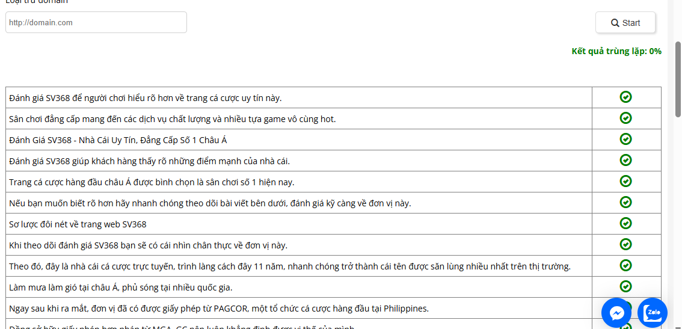682x329 pixels.
Task: Click sentence "Theo đó, đây là nhà cái cá cược"
Action: (290, 266)
